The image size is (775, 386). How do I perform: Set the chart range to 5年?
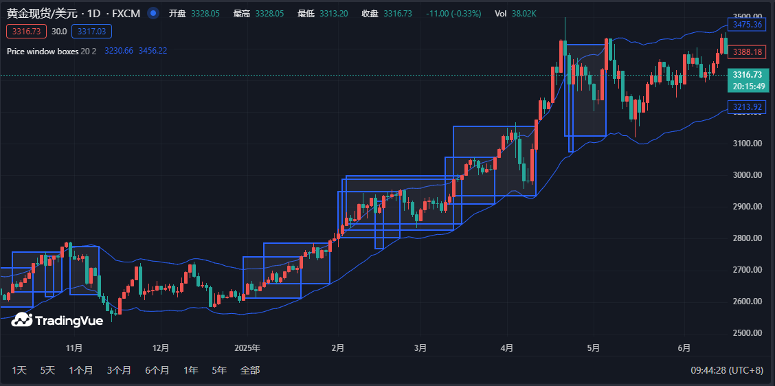point(219,370)
